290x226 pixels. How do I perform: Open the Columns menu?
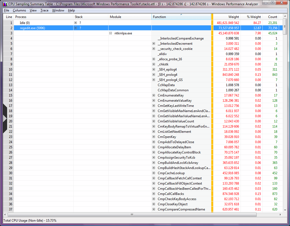tap(19, 10)
